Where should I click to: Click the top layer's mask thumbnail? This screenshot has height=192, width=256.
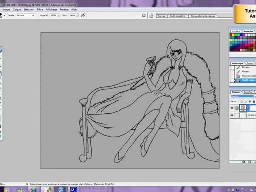click(x=253, y=108)
